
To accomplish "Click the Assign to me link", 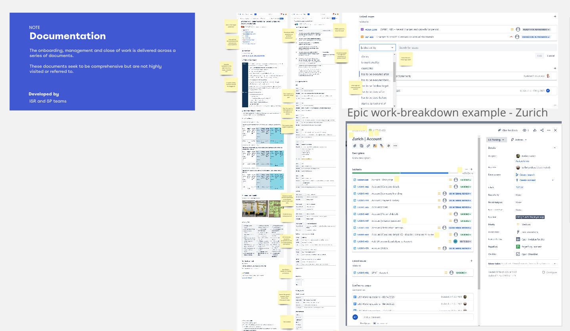I will [x=522, y=161].
